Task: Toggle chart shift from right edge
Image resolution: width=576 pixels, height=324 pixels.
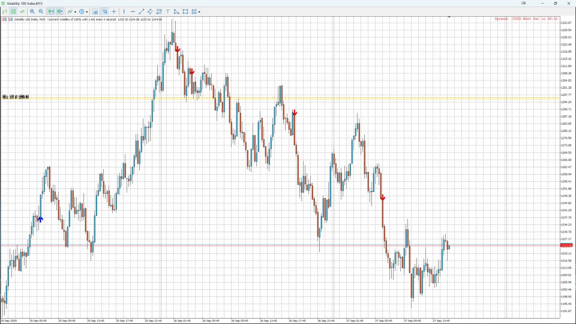Action: pos(60,11)
